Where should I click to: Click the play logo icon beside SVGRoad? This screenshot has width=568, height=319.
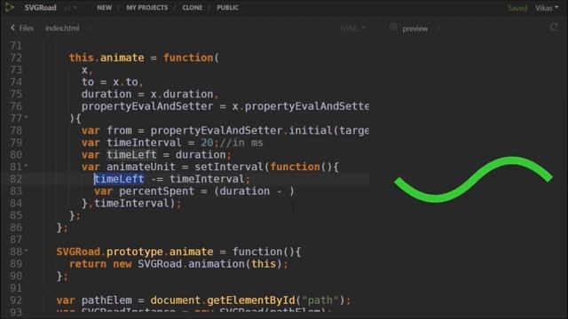pyautogui.click(x=10, y=7)
